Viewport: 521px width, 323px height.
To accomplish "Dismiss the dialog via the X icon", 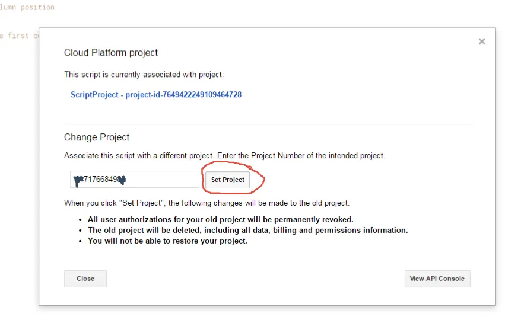I will coord(482,41).
